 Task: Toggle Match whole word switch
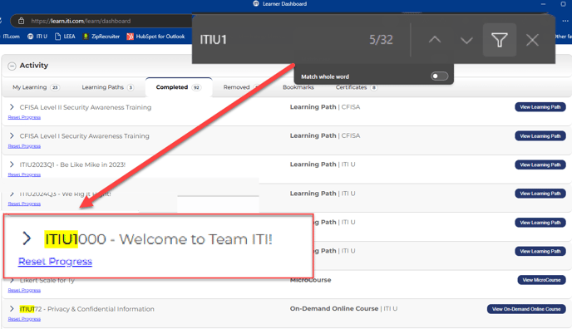click(439, 76)
